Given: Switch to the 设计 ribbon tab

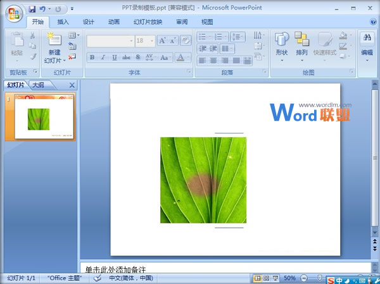Looking at the screenshot, I should [89, 22].
